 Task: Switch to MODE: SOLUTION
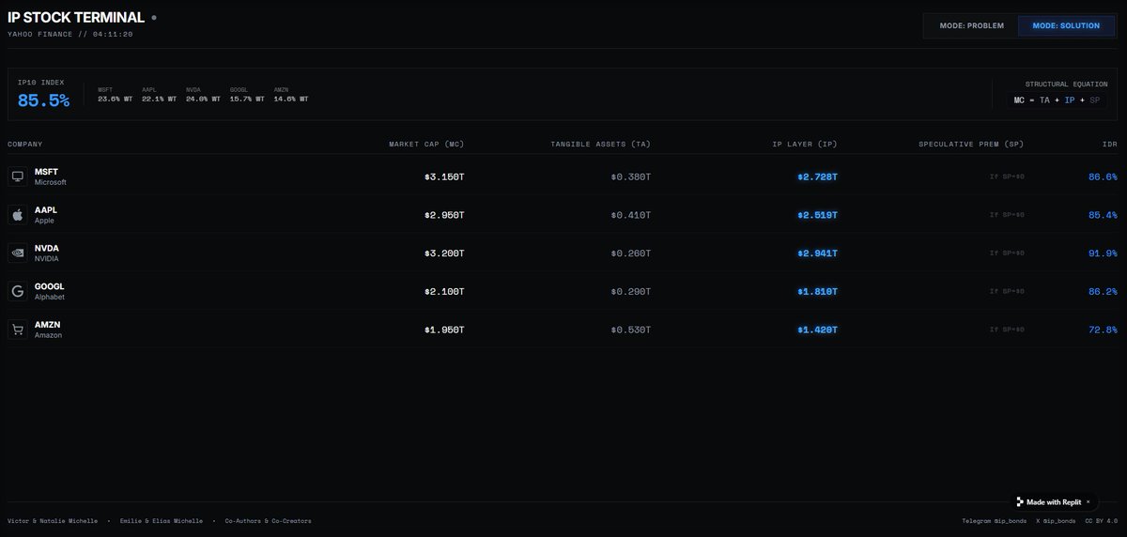click(x=1066, y=25)
